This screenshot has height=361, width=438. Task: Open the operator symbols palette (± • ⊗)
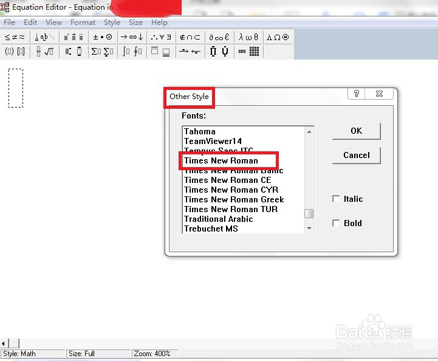[x=103, y=37]
